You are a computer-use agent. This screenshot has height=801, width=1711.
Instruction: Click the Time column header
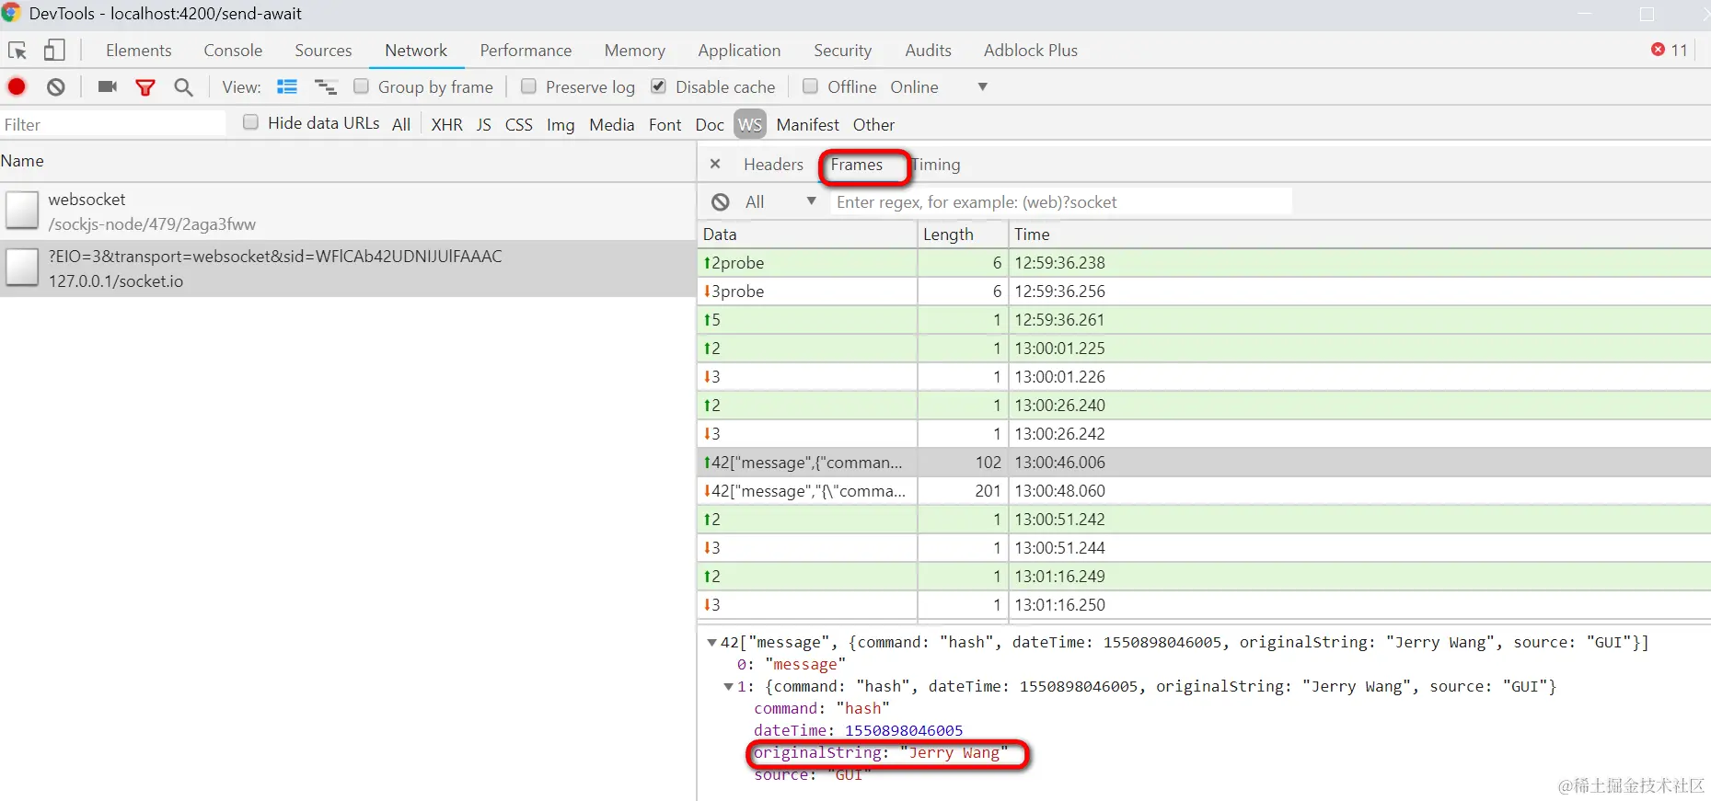(1359, 235)
